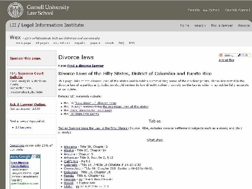Open Wex papers tab

95,43
